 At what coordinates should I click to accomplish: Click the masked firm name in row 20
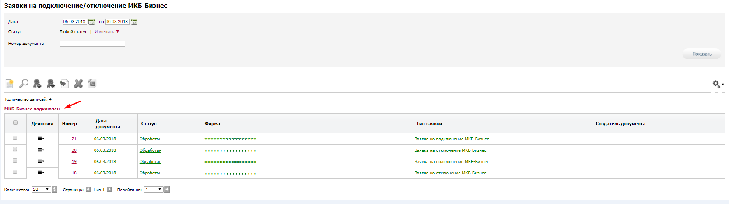tap(231, 151)
